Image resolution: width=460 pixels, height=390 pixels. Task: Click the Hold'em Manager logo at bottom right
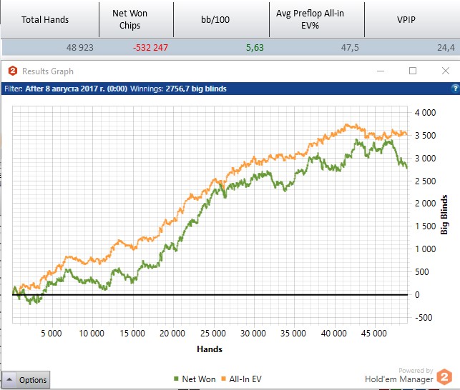point(444,377)
